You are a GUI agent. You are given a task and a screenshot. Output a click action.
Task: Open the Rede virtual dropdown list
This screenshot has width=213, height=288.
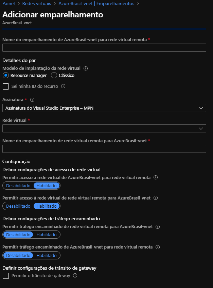(104, 128)
